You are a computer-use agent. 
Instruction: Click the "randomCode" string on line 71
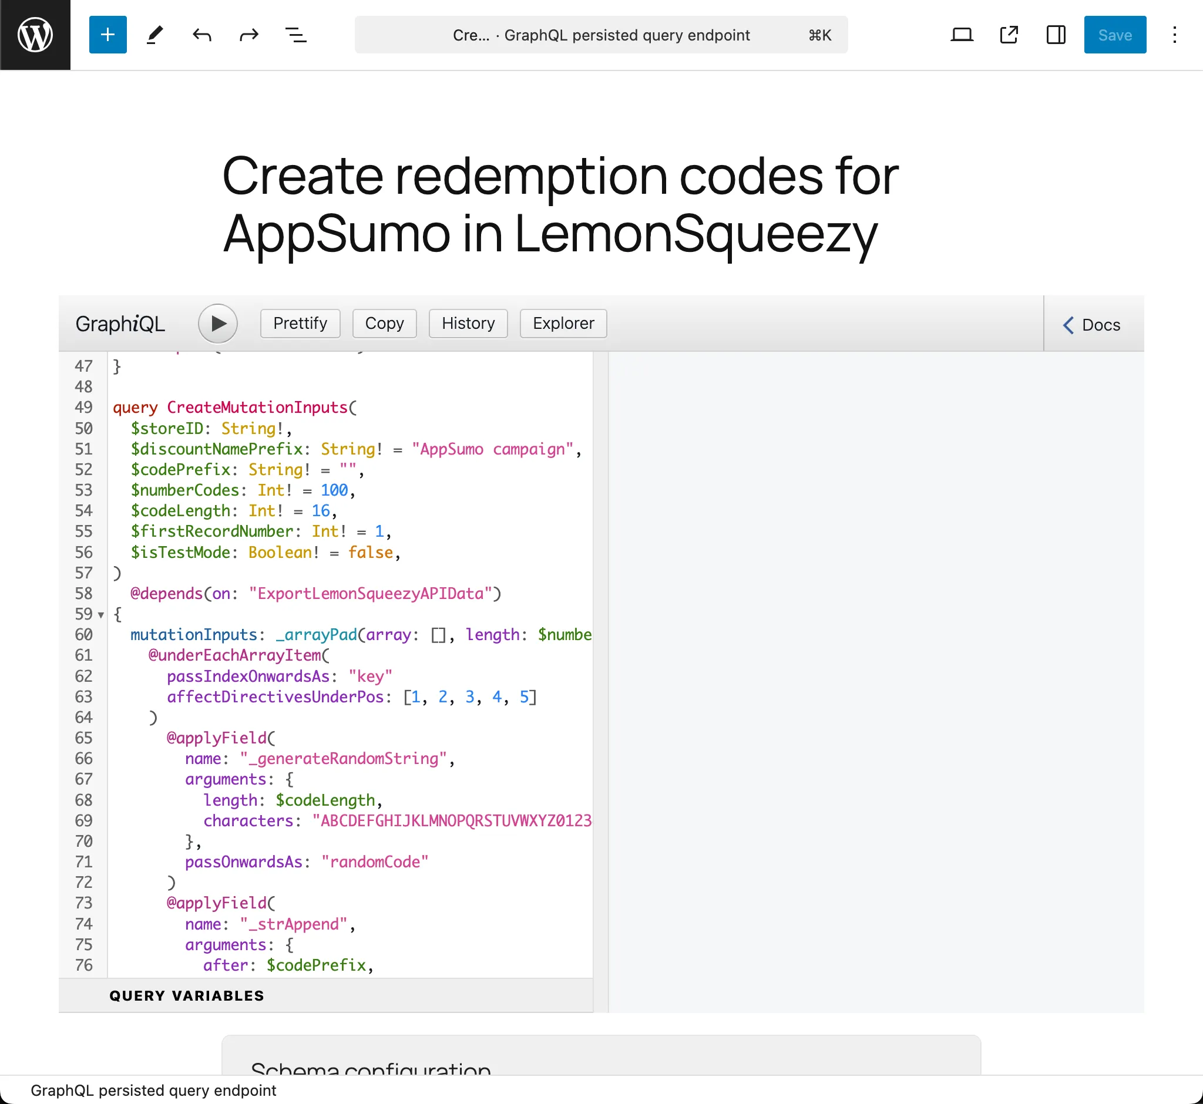pyautogui.click(x=375, y=862)
